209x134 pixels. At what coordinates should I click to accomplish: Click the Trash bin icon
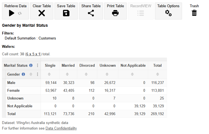194,13
